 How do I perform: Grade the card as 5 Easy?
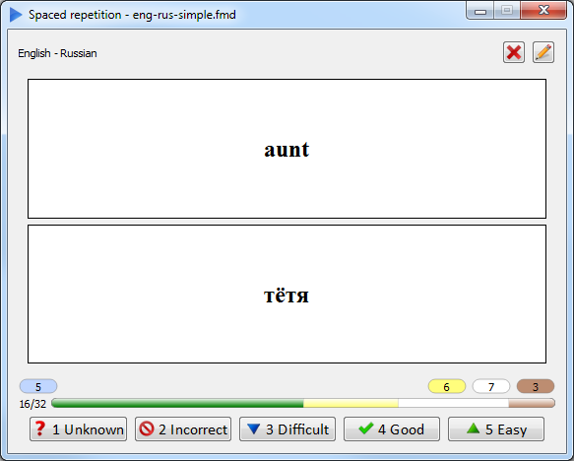(x=496, y=429)
